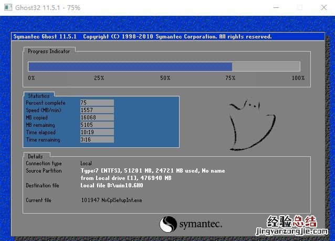This screenshot has height=241, width=335.
Task: Maximize the Ghost32 window
Action: 300,7
